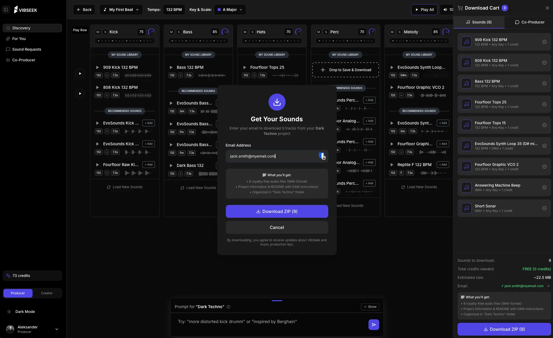Mute the Kick track
This screenshot has height=338, width=553.
[x=98, y=32]
